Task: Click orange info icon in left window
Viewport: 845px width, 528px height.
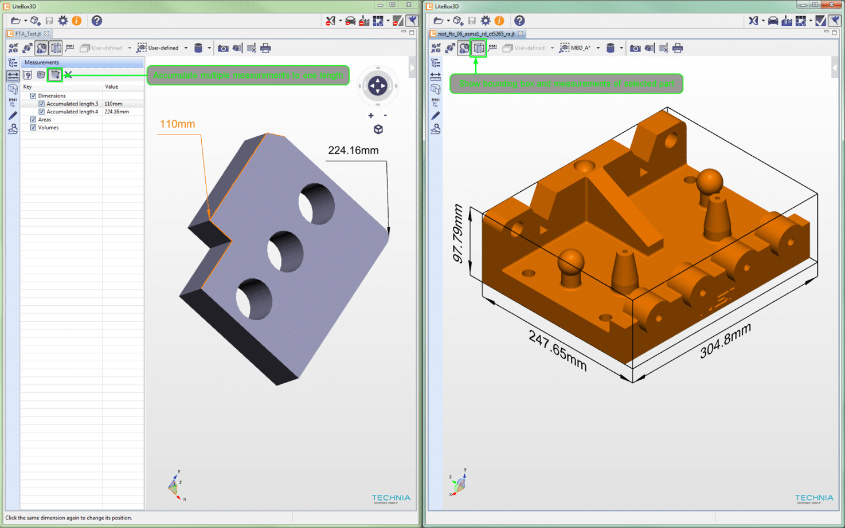Action: [77, 21]
